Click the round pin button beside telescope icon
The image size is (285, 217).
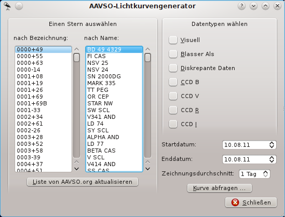pyautogui.click(x=19, y=6)
